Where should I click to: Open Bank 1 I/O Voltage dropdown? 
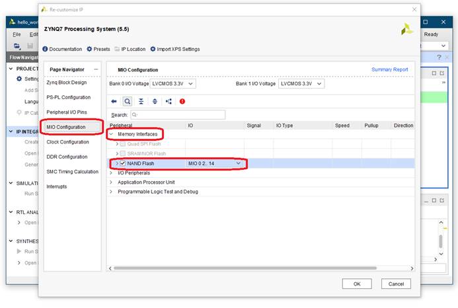(x=301, y=84)
